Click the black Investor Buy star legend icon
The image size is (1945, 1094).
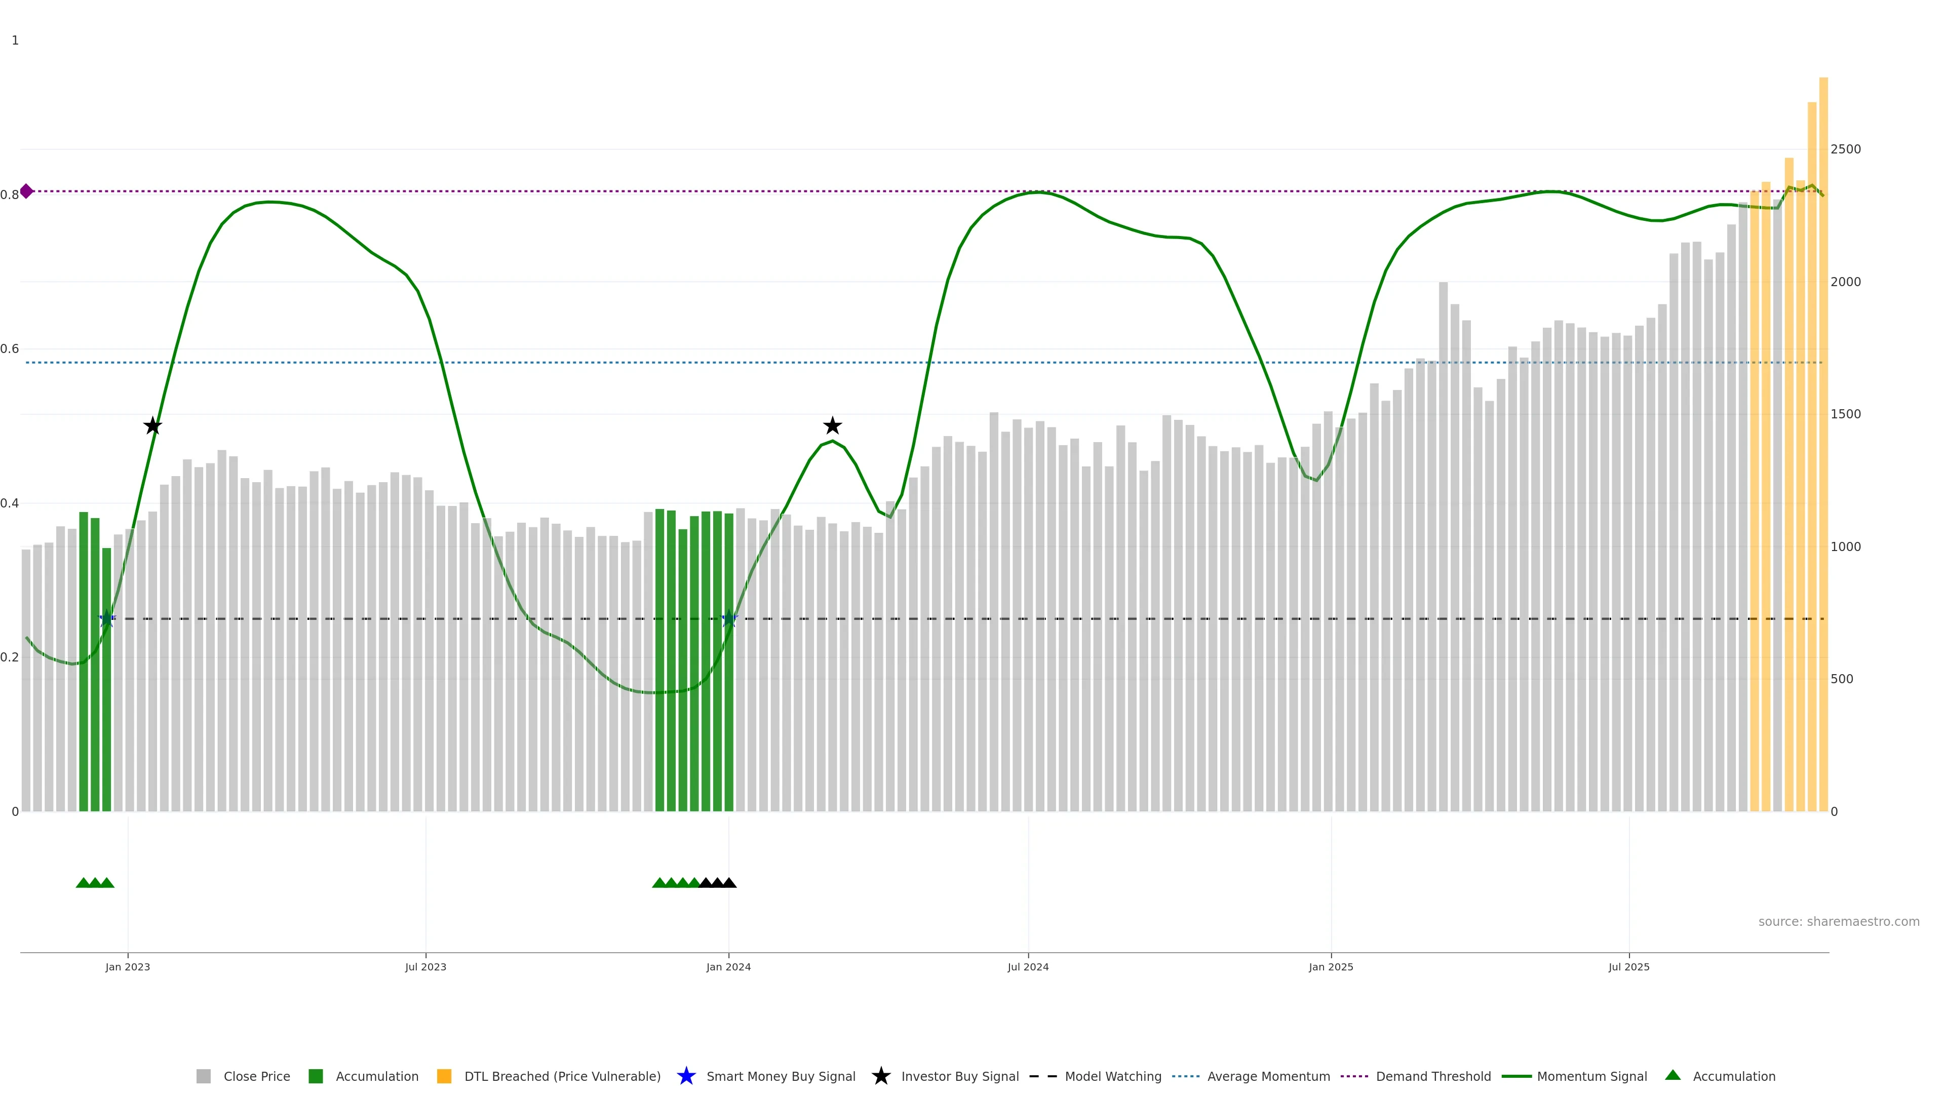pos(880,1076)
